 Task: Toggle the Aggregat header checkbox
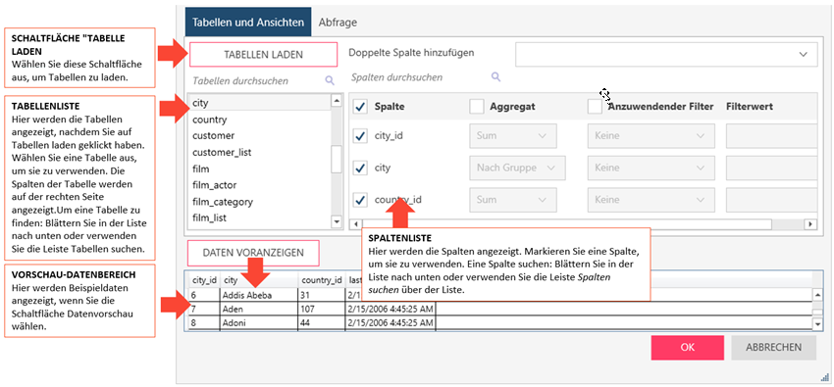pyautogui.click(x=477, y=107)
